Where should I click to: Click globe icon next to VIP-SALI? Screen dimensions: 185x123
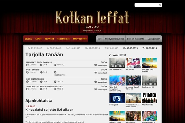point(55,65)
